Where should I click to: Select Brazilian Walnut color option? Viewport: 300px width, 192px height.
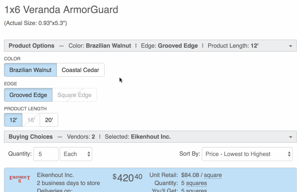pyautogui.click(x=30, y=70)
